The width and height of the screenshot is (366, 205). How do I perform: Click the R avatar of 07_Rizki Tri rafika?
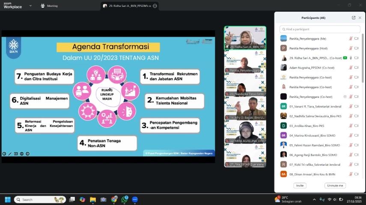pyautogui.click(x=283, y=164)
